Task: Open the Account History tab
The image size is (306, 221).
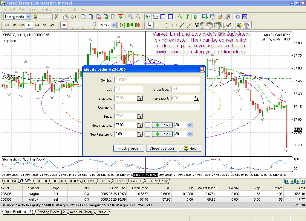Action: (x=81, y=212)
